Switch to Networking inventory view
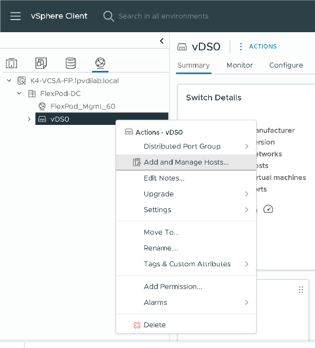Screen dimensions: 315x348 tap(100, 63)
